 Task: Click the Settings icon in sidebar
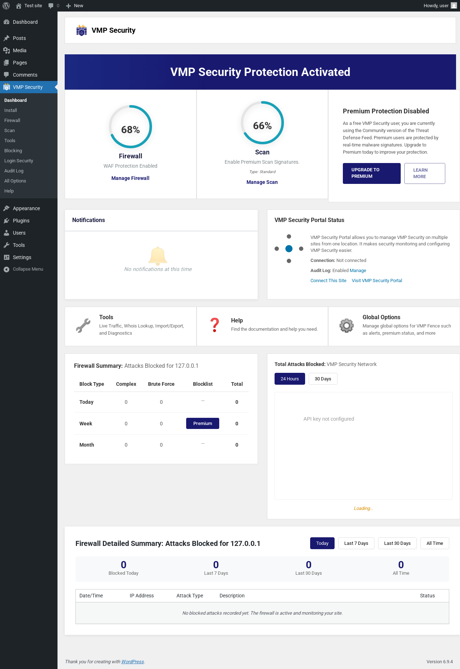coord(6,257)
